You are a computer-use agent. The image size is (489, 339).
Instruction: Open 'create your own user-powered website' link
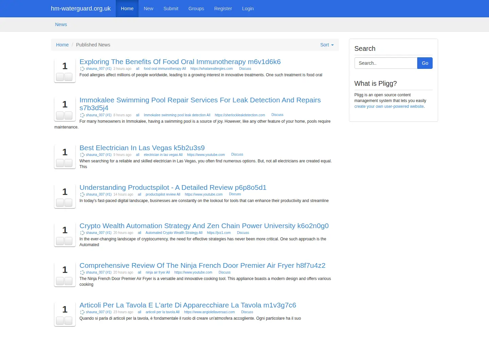click(389, 106)
